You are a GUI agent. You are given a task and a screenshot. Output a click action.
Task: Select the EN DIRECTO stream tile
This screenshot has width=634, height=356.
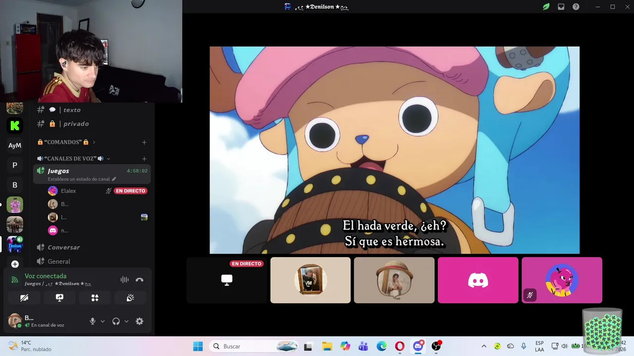pyautogui.click(x=227, y=280)
